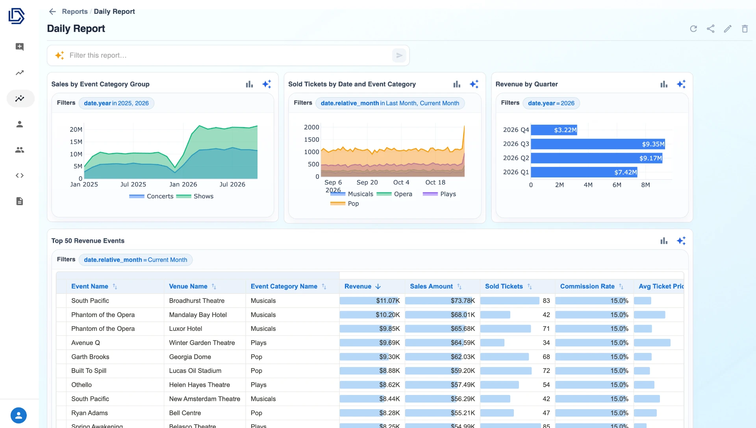Click chart icon on Top 50 Revenue Events
756x428 pixels.
(664, 241)
